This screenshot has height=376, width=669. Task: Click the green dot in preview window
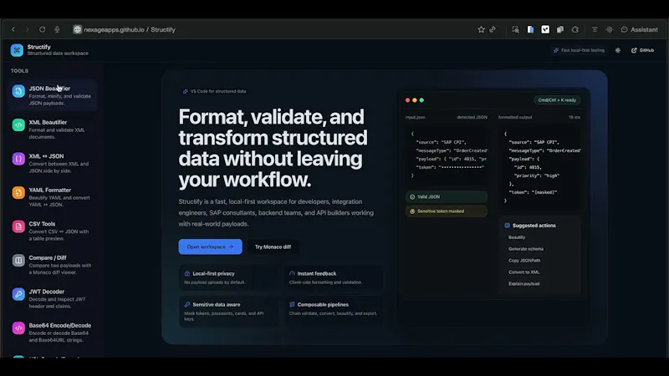coord(421,100)
